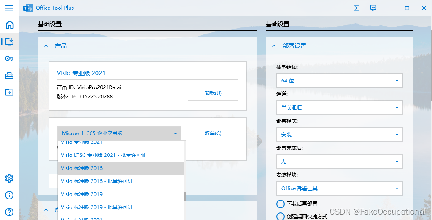Maximize the Office Tool Plus window

[407, 8]
